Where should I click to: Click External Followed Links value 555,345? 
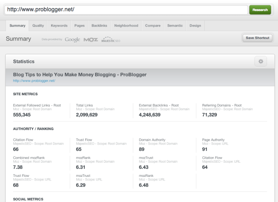[22, 115]
